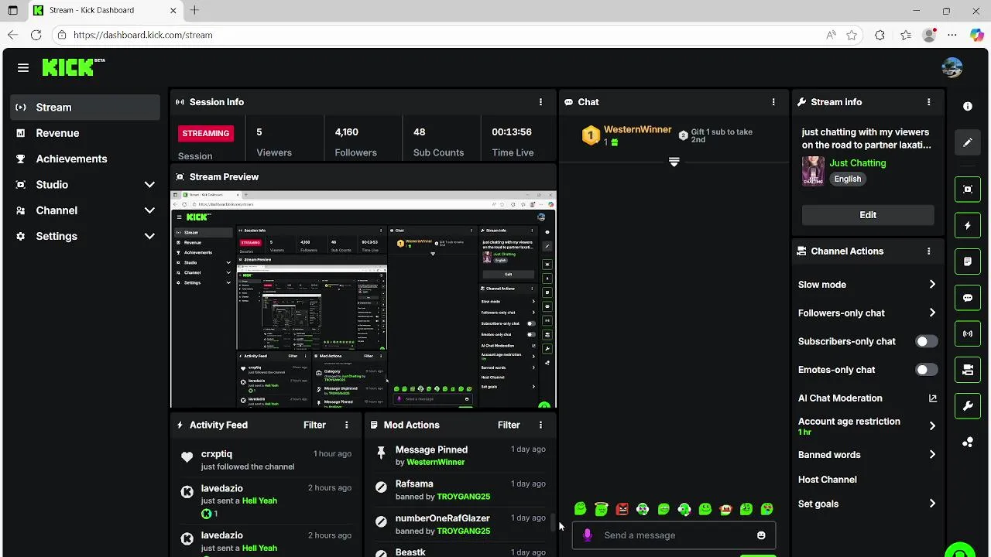The height and width of the screenshot is (557, 991).
Task: Open Set goals arrow
Action: 932,504
